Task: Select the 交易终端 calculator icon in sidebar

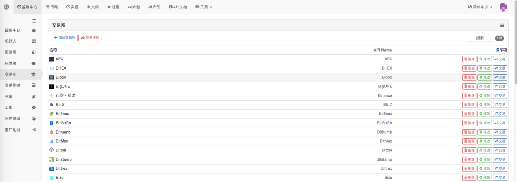Action: (34, 85)
